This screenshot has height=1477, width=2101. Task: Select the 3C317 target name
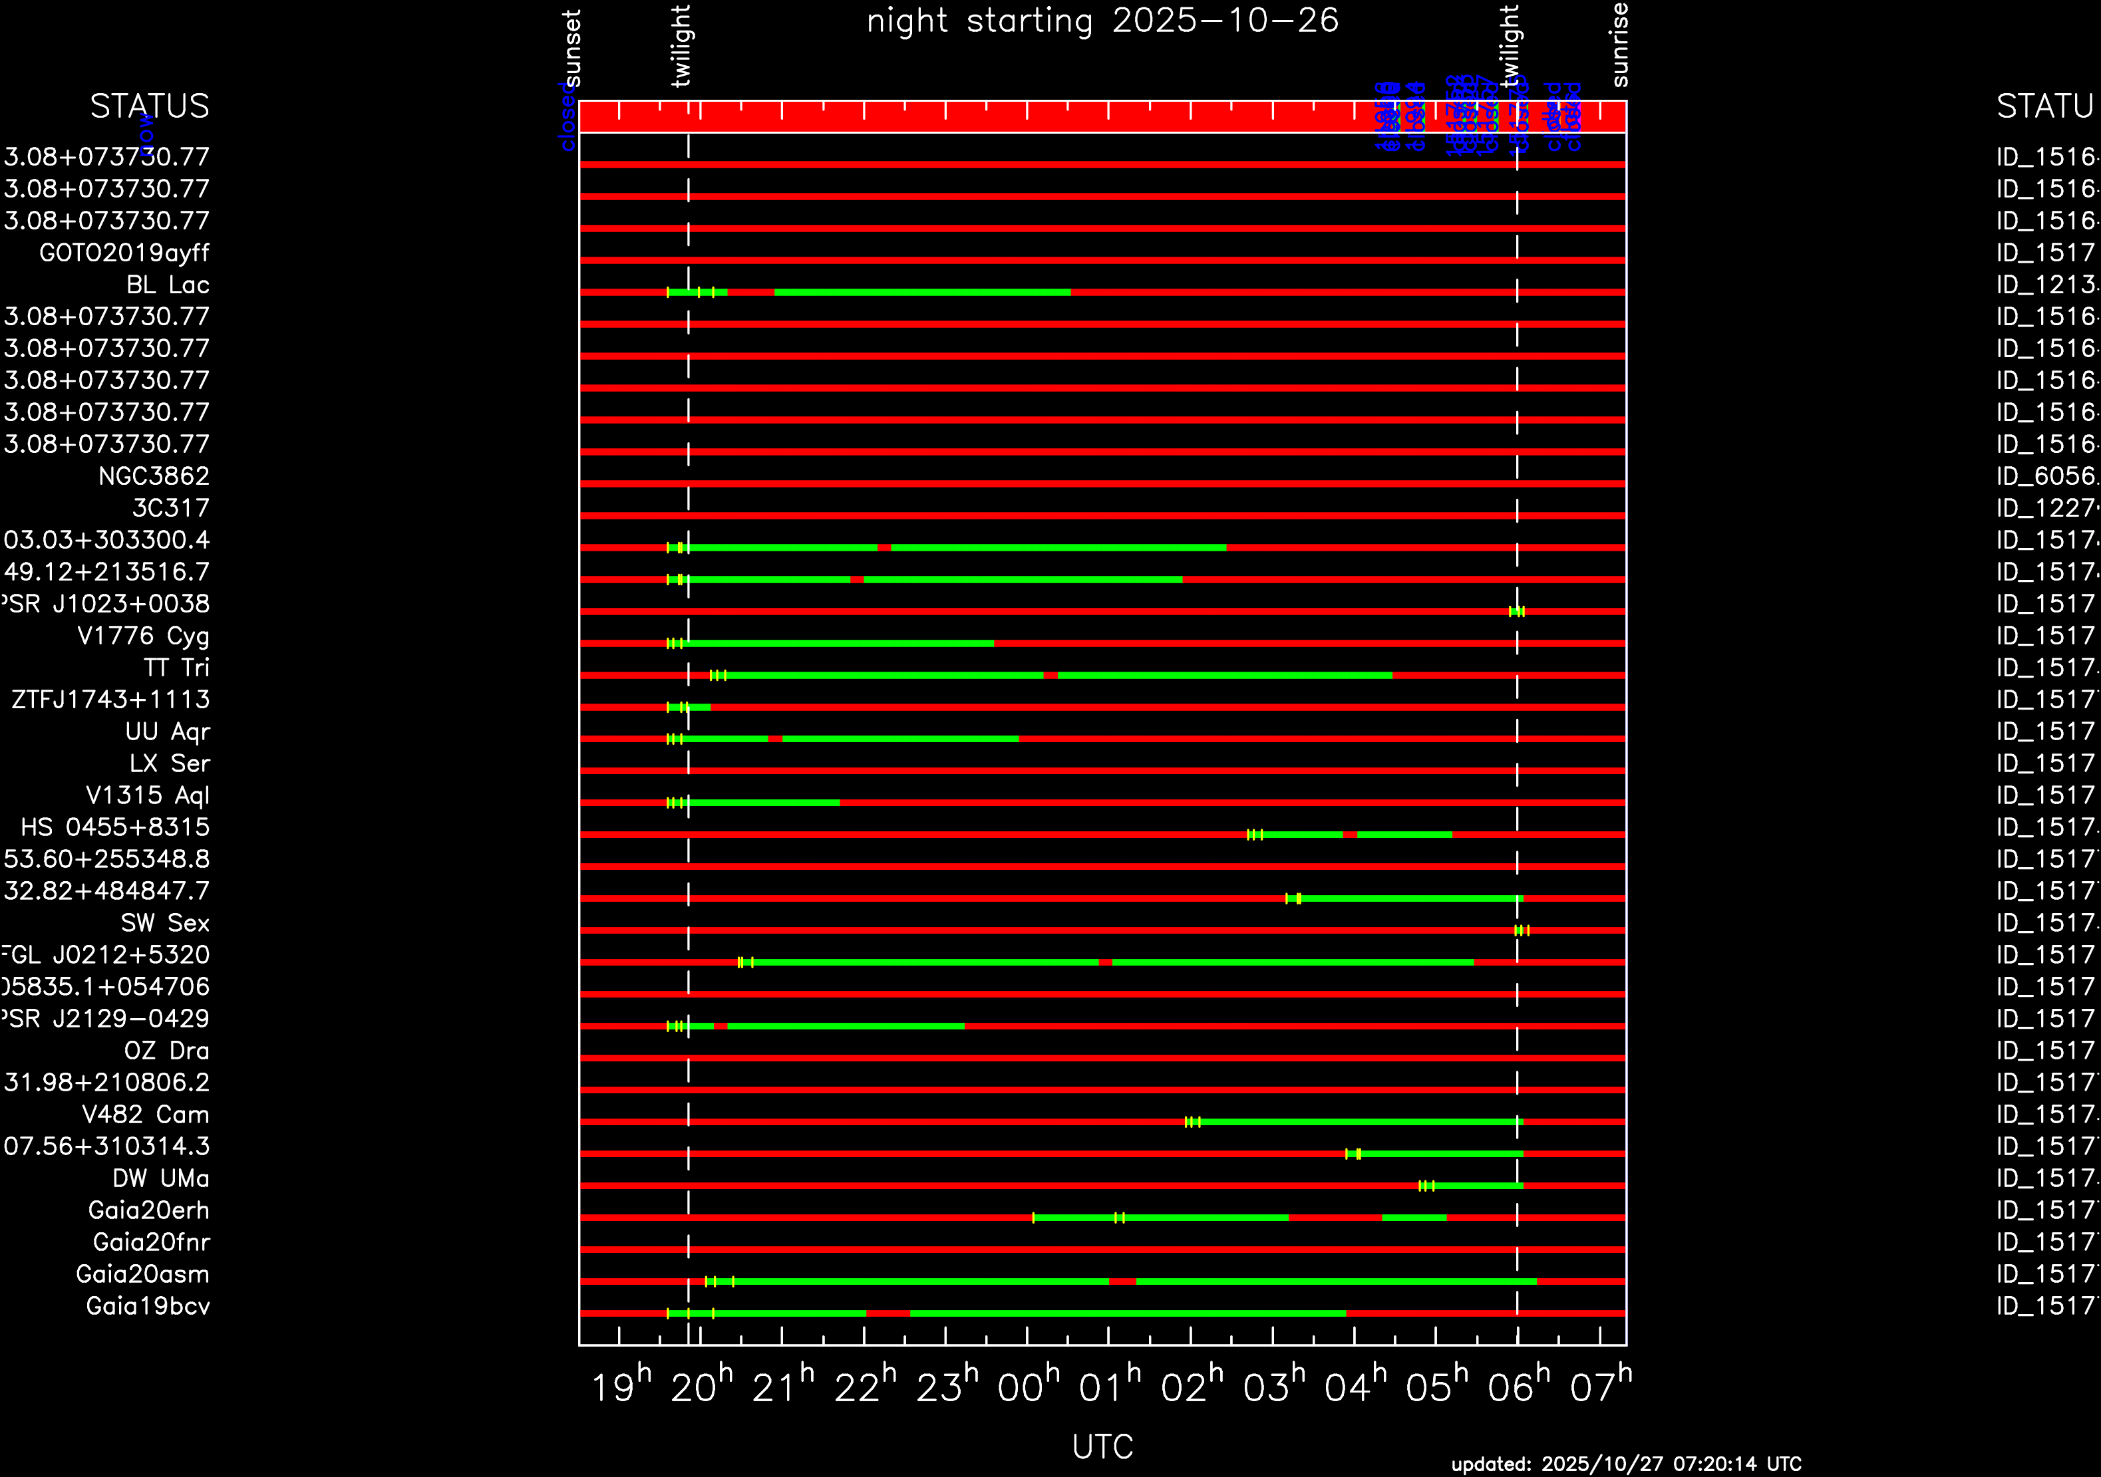tap(170, 509)
